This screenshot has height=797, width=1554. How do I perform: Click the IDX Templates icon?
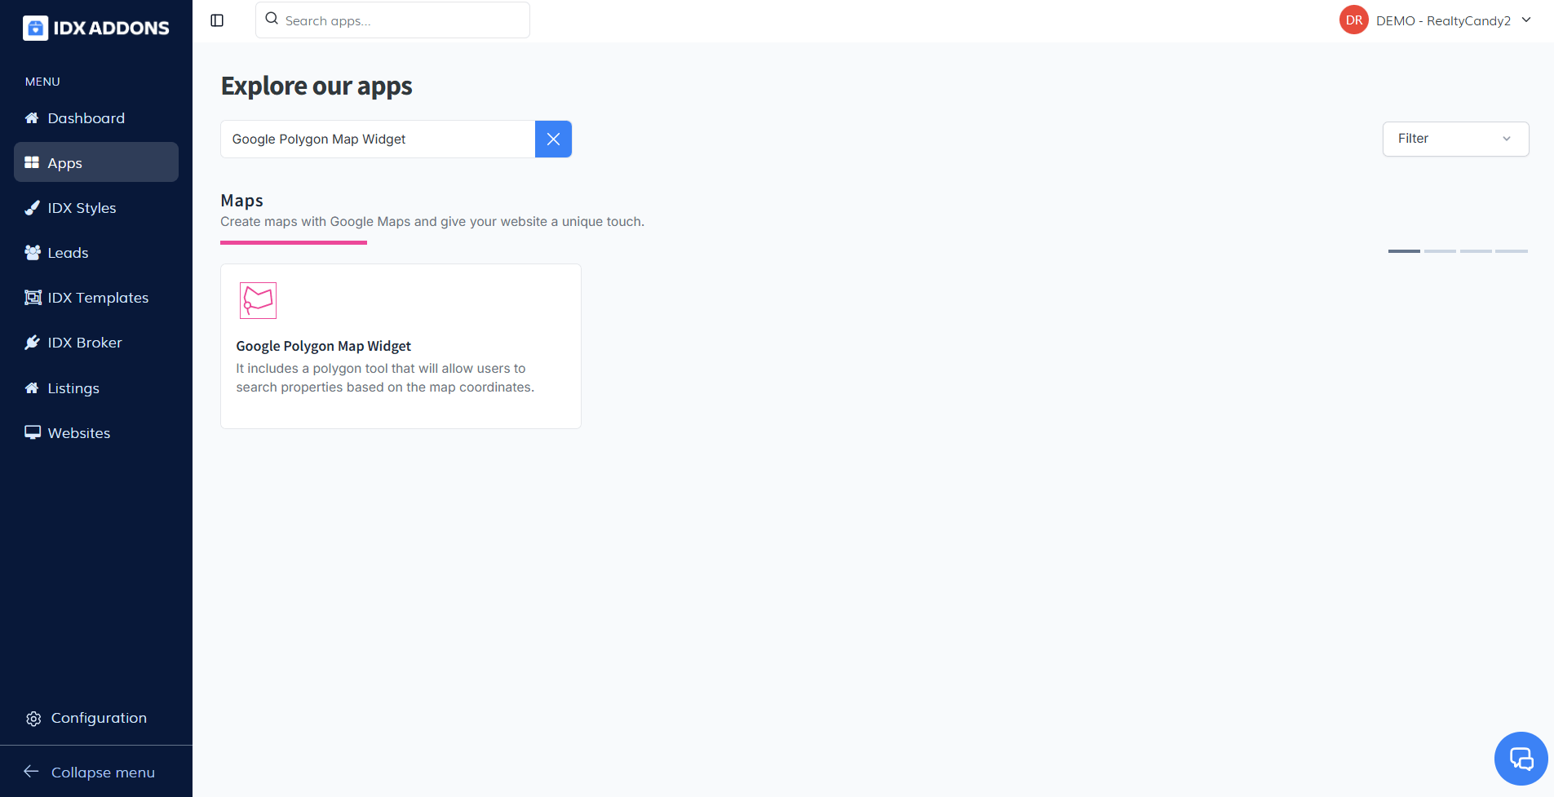(x=33, y=298)
